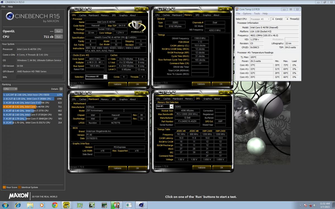Select Core i7-3840QM ranking row
This screenshot has width=335, height=209.
(x=33, y=118)
